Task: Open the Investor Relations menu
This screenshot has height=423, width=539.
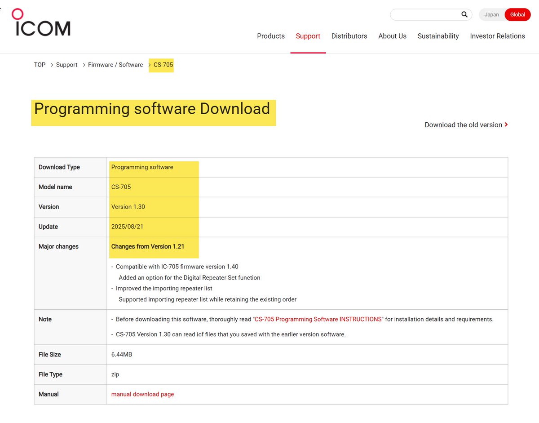Action: click(497, 36)
